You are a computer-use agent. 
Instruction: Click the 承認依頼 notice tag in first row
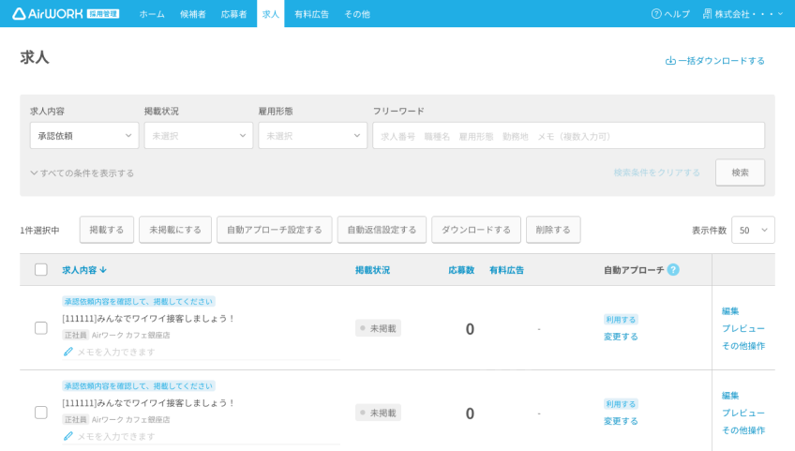tap(139, 301)
